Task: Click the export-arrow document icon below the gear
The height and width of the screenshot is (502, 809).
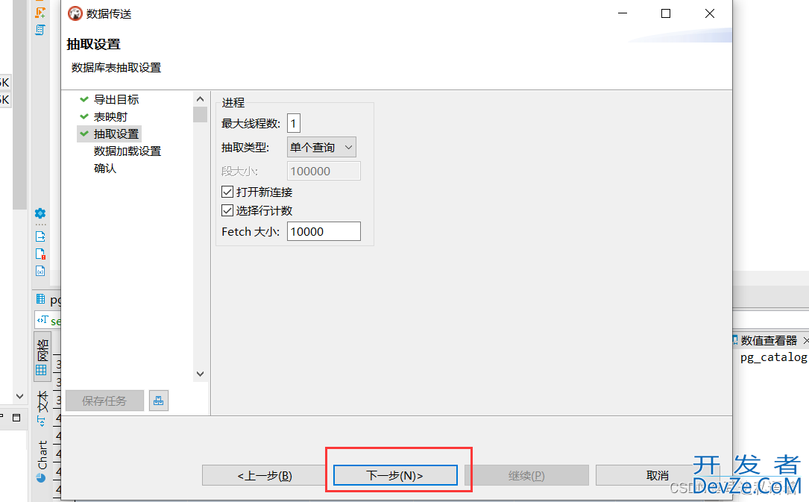Action: tap(40, 236)
